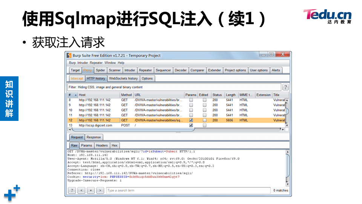Switch to the Spider tab
The image size is (362, 204).
pos(100,70)
